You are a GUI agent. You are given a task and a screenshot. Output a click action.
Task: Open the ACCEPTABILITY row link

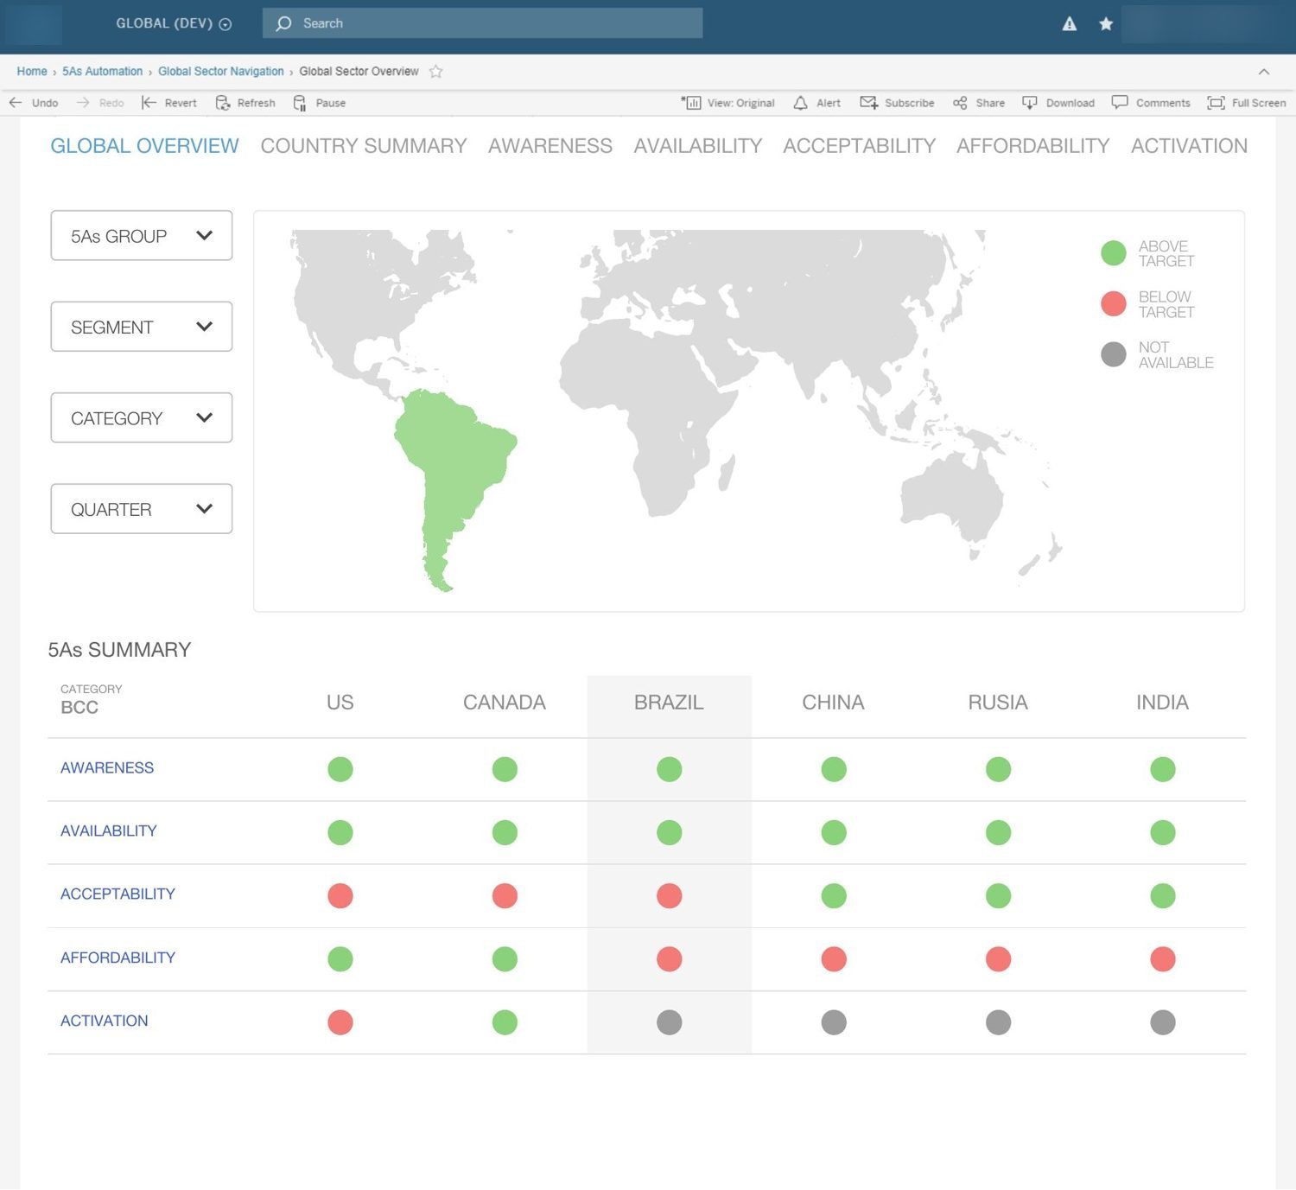point(118,894)
